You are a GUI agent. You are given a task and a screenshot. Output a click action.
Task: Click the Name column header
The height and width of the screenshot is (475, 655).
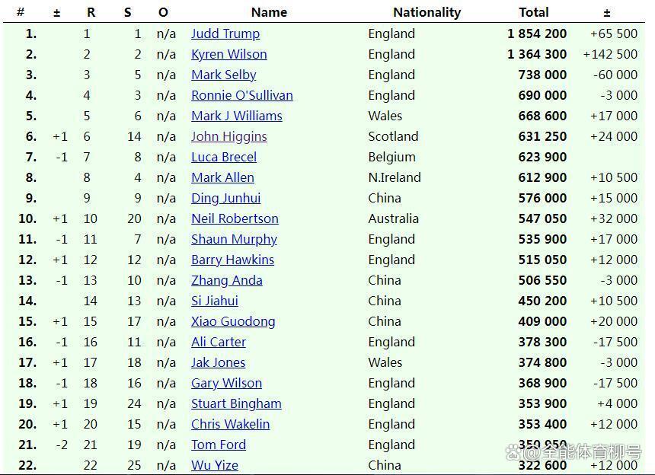point(269,12)
